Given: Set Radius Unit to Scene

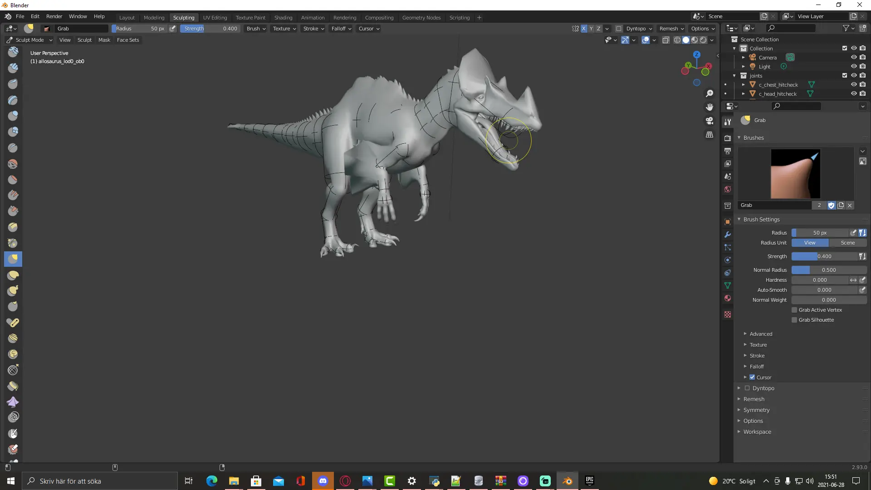Looking at the screenshot, I should coord(847,243).
